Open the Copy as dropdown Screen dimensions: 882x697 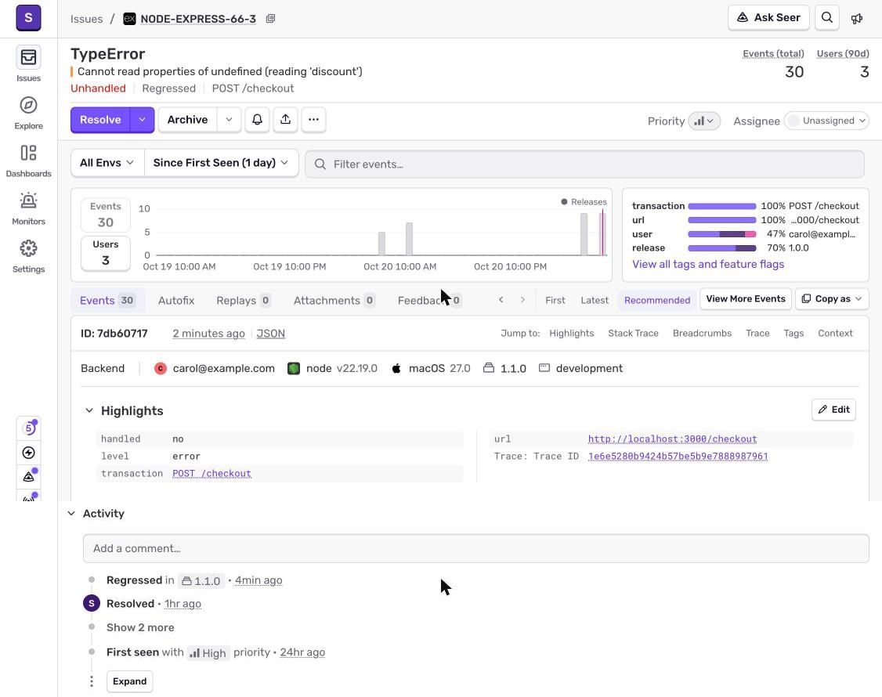click(x=832, y=299)
